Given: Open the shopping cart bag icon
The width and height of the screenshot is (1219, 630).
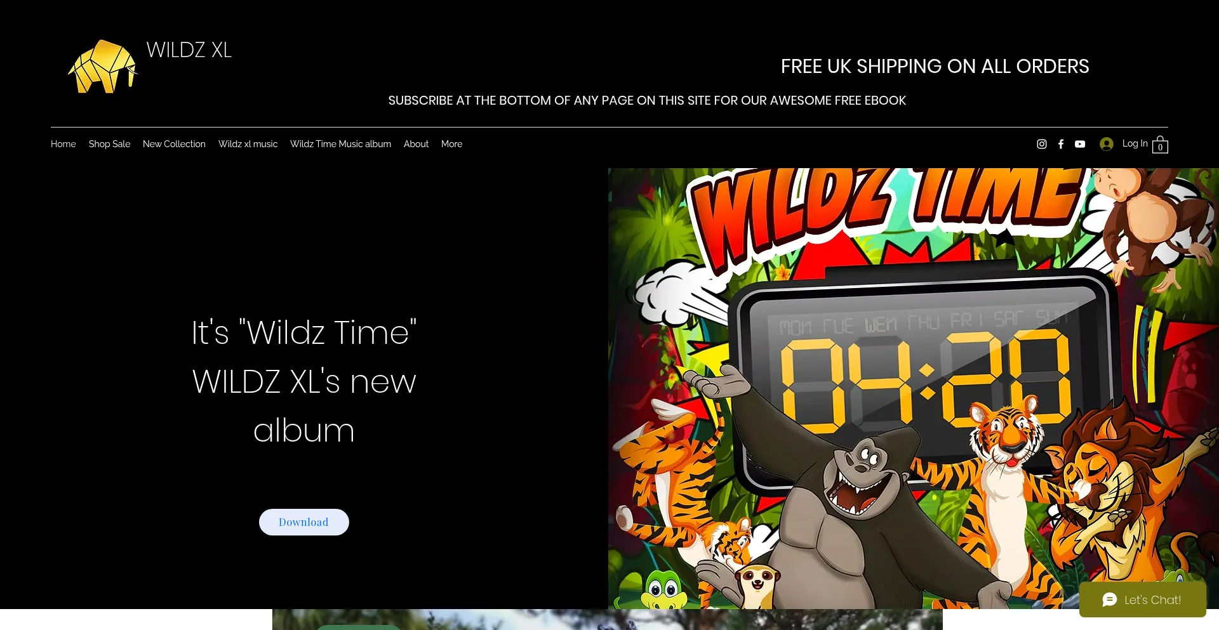Looking at the screenshot, I should tap(1160, 144).
